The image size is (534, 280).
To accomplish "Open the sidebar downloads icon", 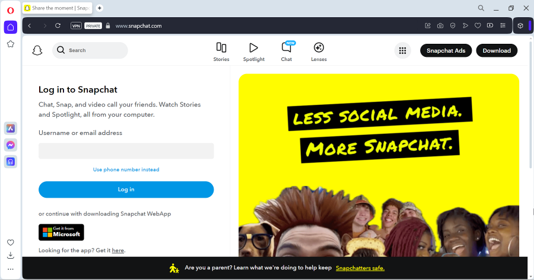I will (x=11, y=255).
